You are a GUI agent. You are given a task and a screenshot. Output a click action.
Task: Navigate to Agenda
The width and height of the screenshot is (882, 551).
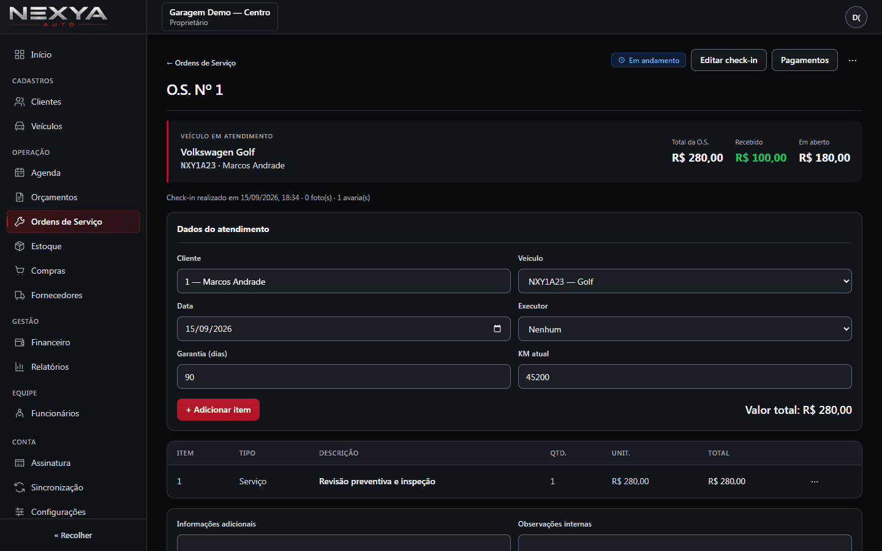coord(73,173)
